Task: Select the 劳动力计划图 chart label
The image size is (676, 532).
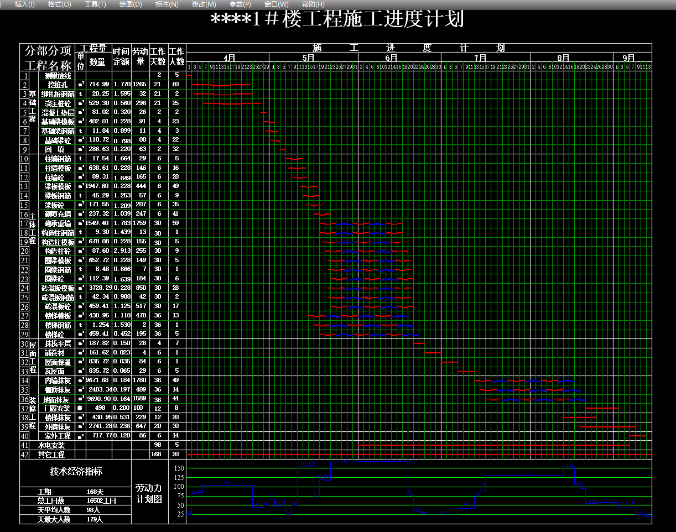Action: tap(149, 493)
